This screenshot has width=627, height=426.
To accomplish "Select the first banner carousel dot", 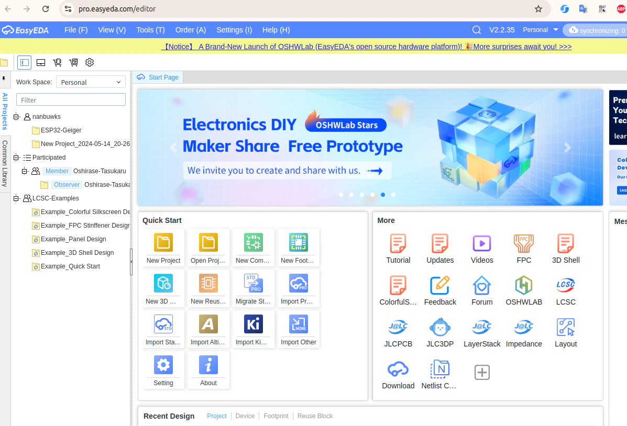I will pyautogui.click(x=340, y=195).
